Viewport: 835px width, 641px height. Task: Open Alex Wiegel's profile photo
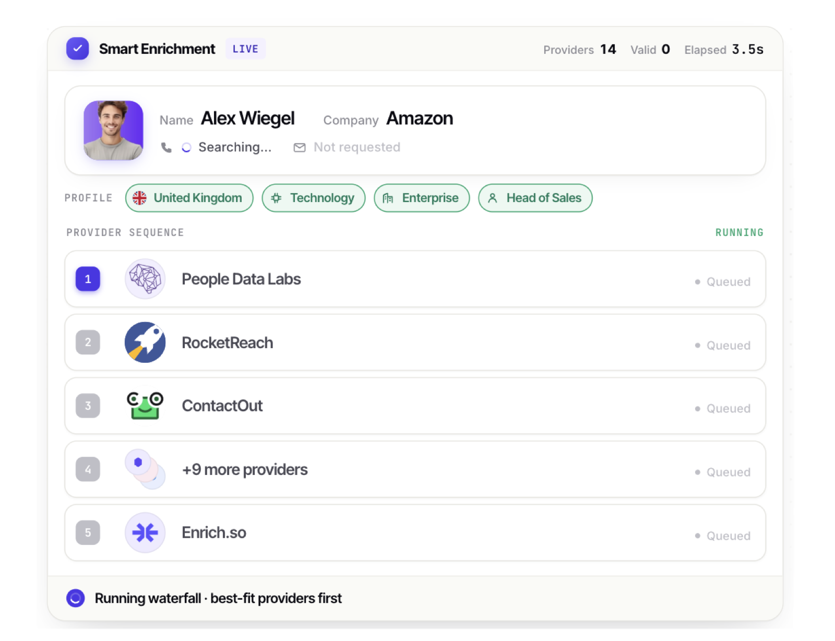pos(113,130)
